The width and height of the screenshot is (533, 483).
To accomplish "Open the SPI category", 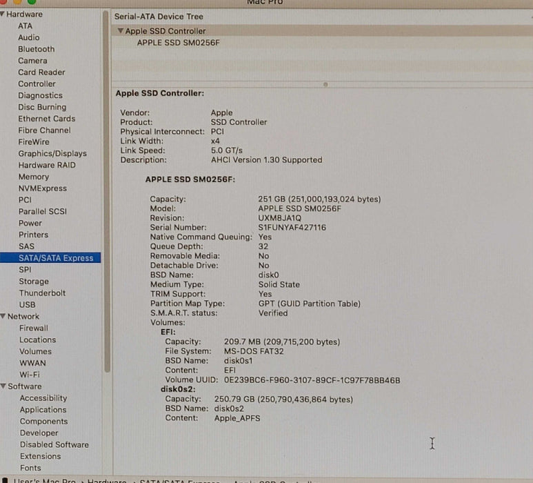I will click(x=25, y=269).
